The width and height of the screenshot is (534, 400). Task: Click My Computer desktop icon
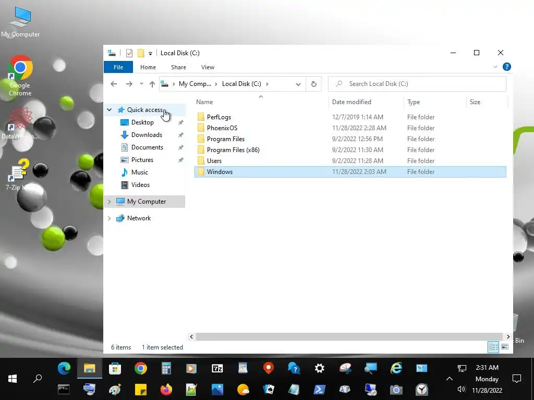[20, 22]
